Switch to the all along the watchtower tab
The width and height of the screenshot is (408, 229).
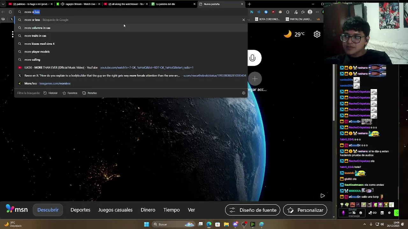pos(126,4)
